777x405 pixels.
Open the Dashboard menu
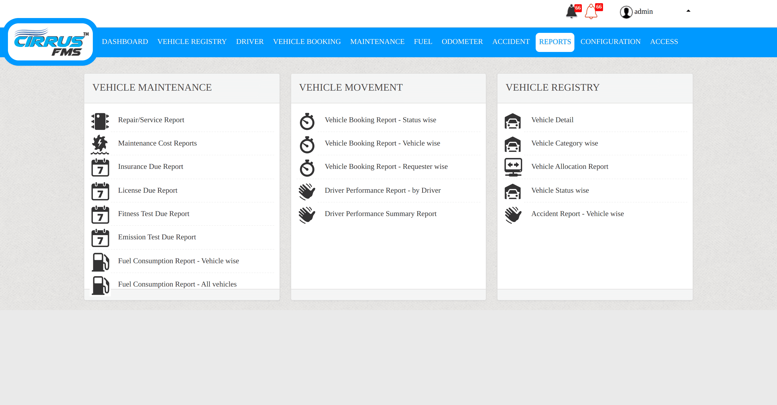click(125, 42)
